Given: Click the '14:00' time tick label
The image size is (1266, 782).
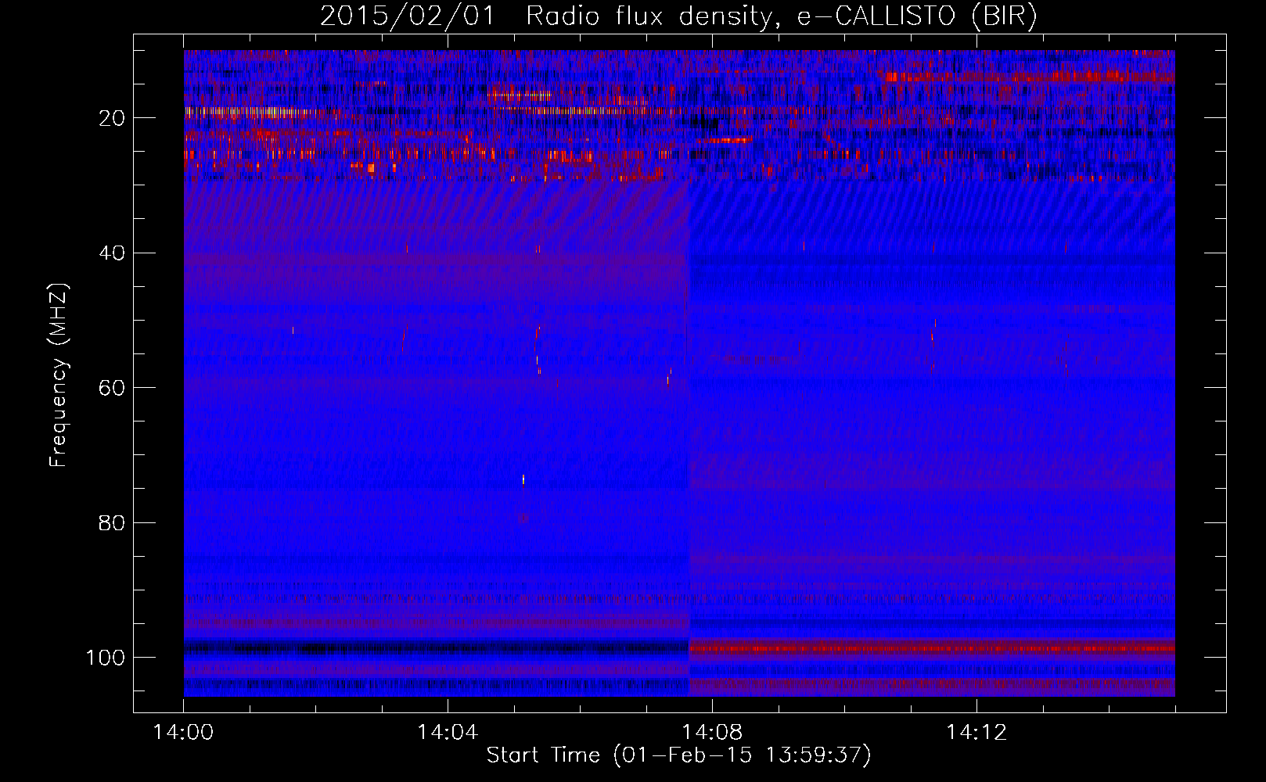Looking at the screenshot, I should pos(184,733).
